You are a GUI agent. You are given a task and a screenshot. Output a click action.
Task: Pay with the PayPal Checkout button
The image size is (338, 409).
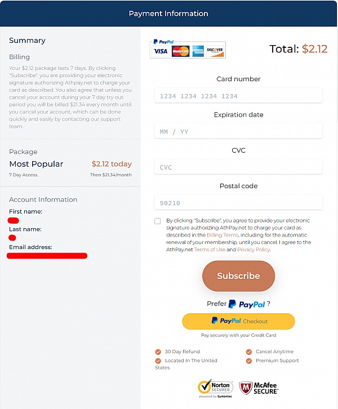coord(238,321)
